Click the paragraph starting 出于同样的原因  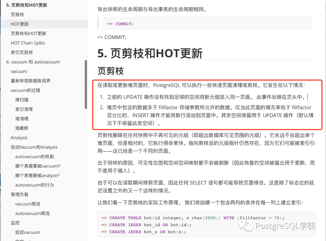206,167
